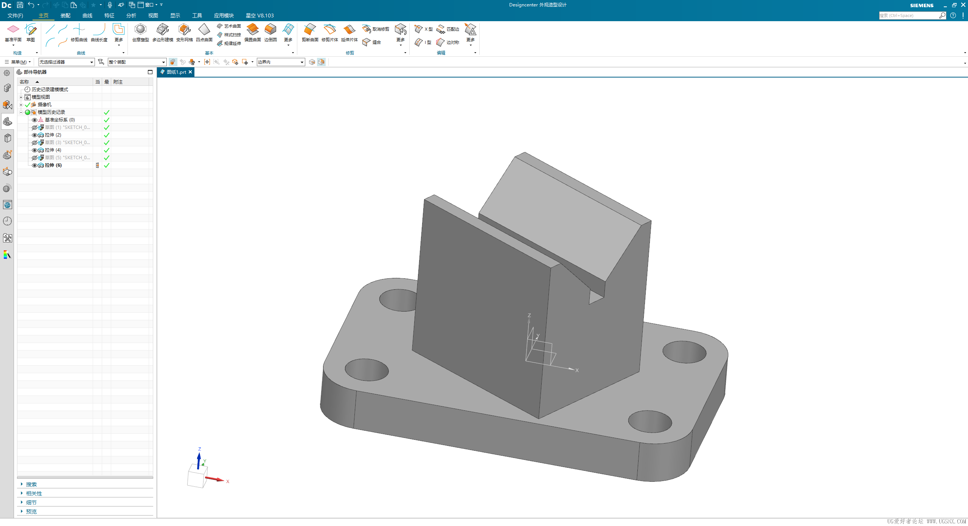Switch to the 曲线 ribbon tab
The height and width of the screenshot is (526, 968).
[87, 16]
